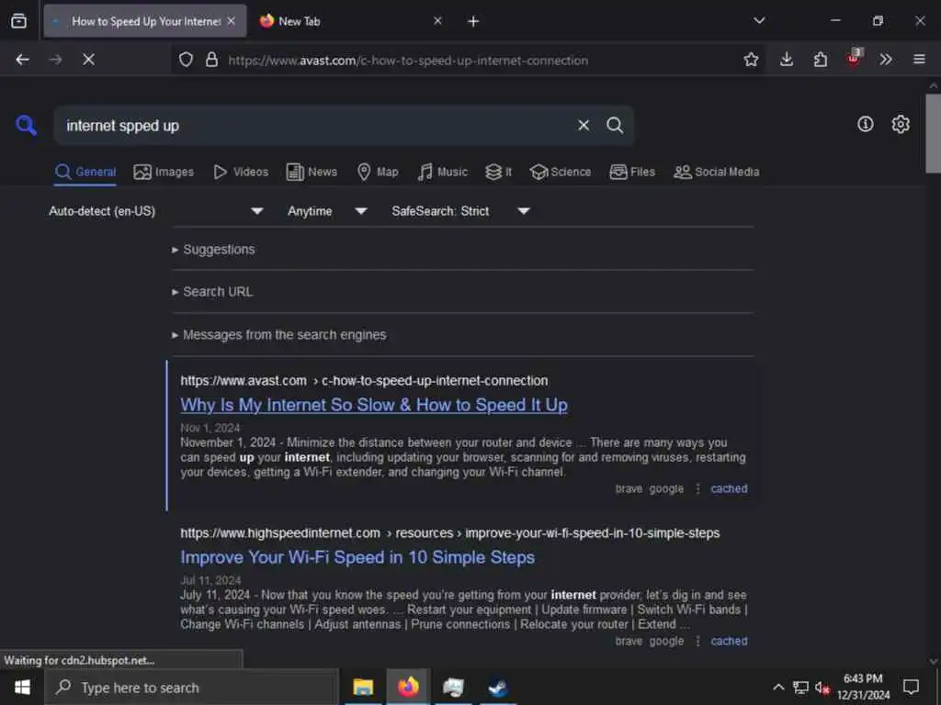The width and height of the screenshot is (941, 705).
Task: Show hidden system tray icons
Action: [x=778, y=687]
